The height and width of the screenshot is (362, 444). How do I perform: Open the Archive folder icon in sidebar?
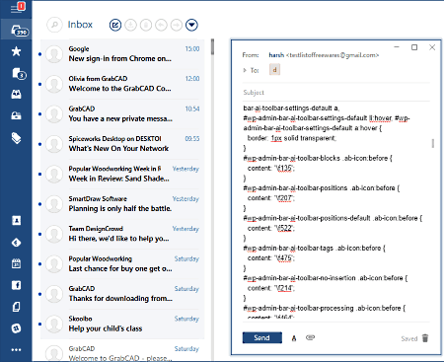[x=16, y=115]
